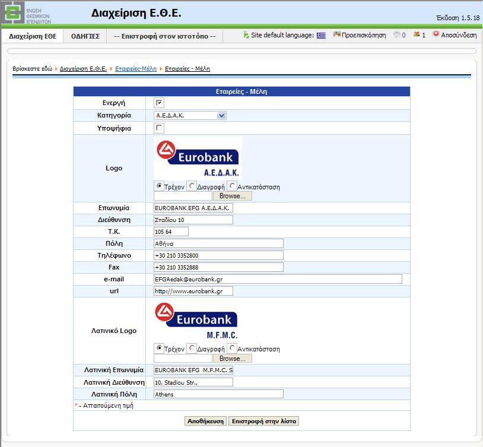Focus the Τ.Κ. postal code field

click(171, 232)
